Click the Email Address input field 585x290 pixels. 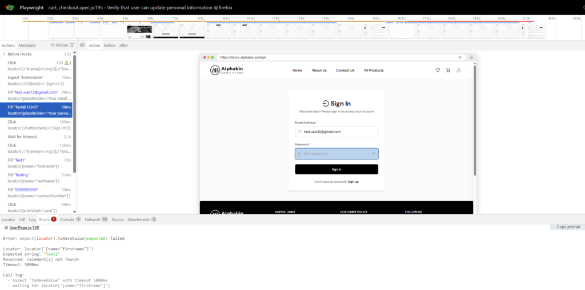point(336,132)
